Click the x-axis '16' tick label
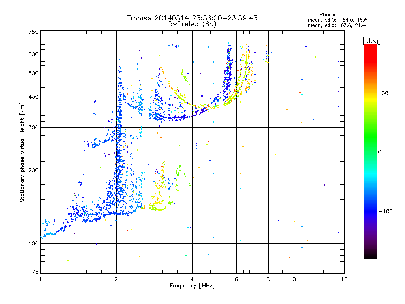405x304 pixels. click(x=344, y=279)
